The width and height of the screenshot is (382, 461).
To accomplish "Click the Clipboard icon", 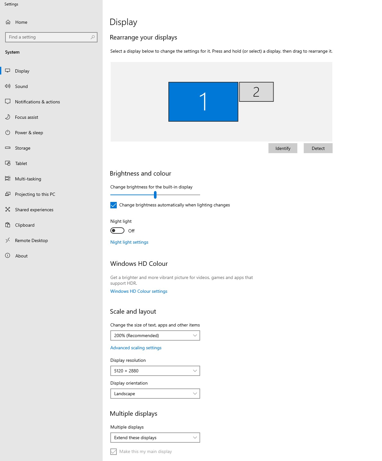I will (8, 225).
